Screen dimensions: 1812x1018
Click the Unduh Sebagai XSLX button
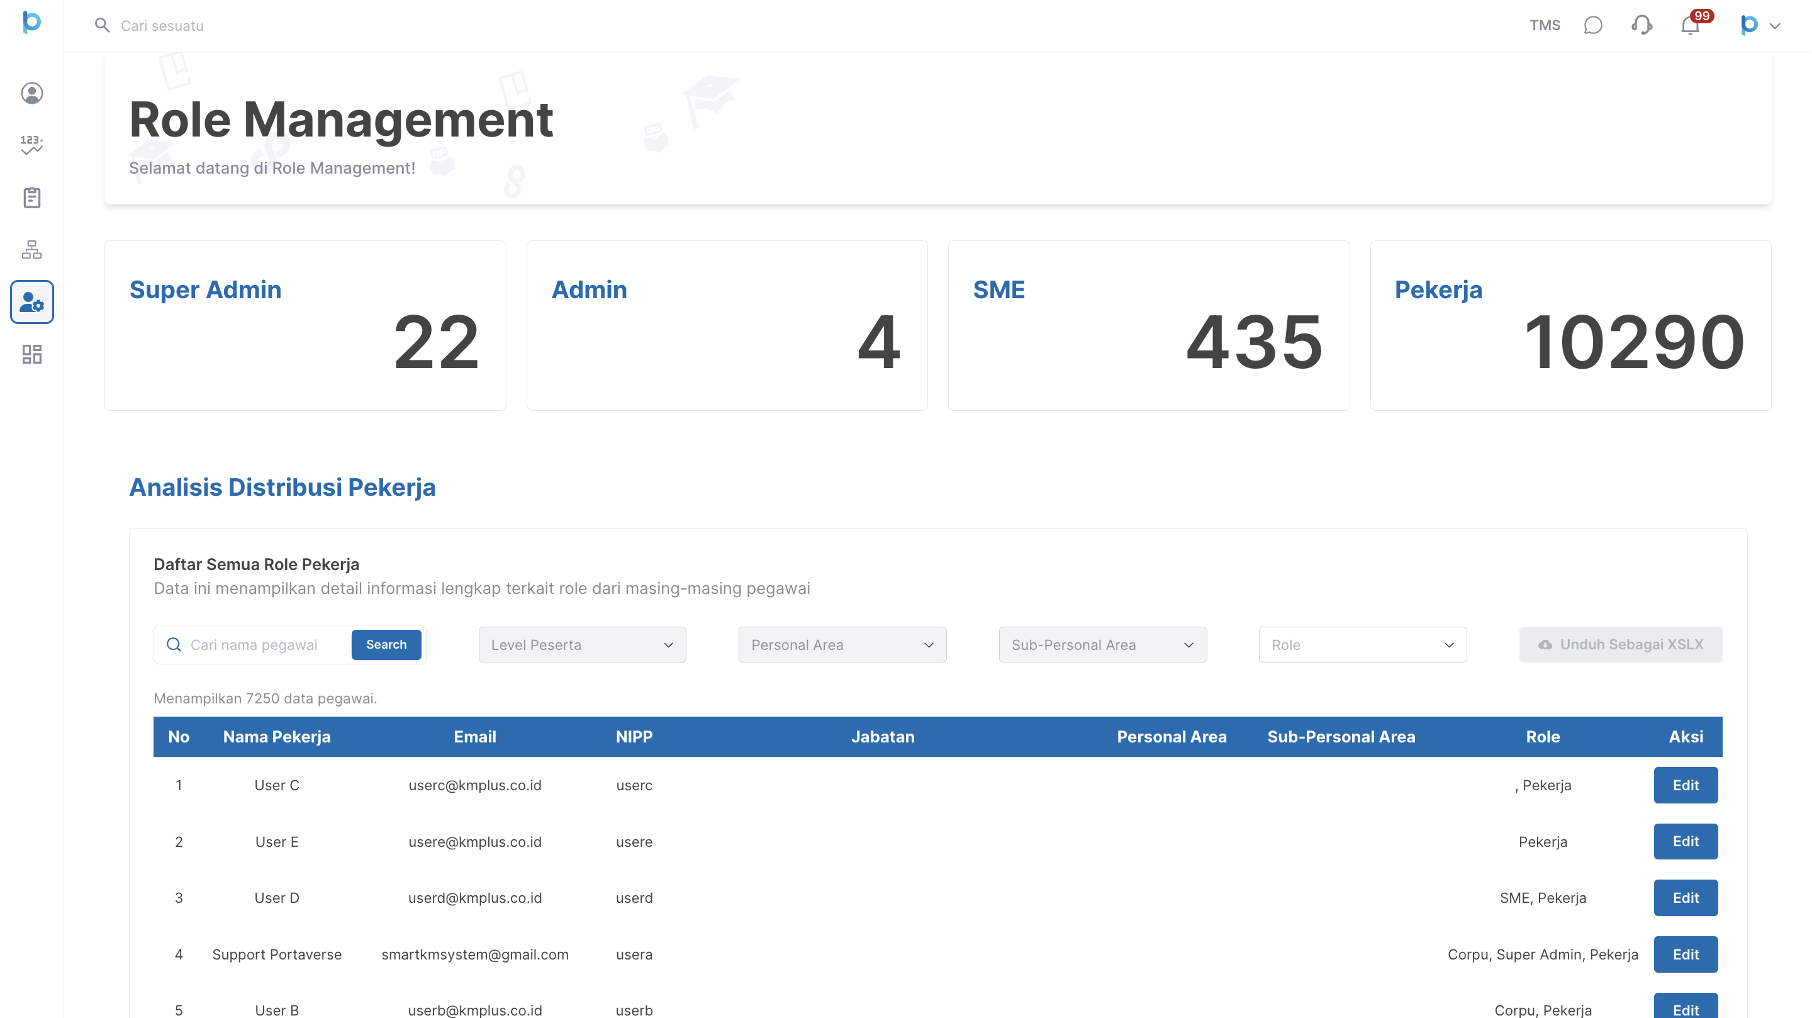[1620, 644]
